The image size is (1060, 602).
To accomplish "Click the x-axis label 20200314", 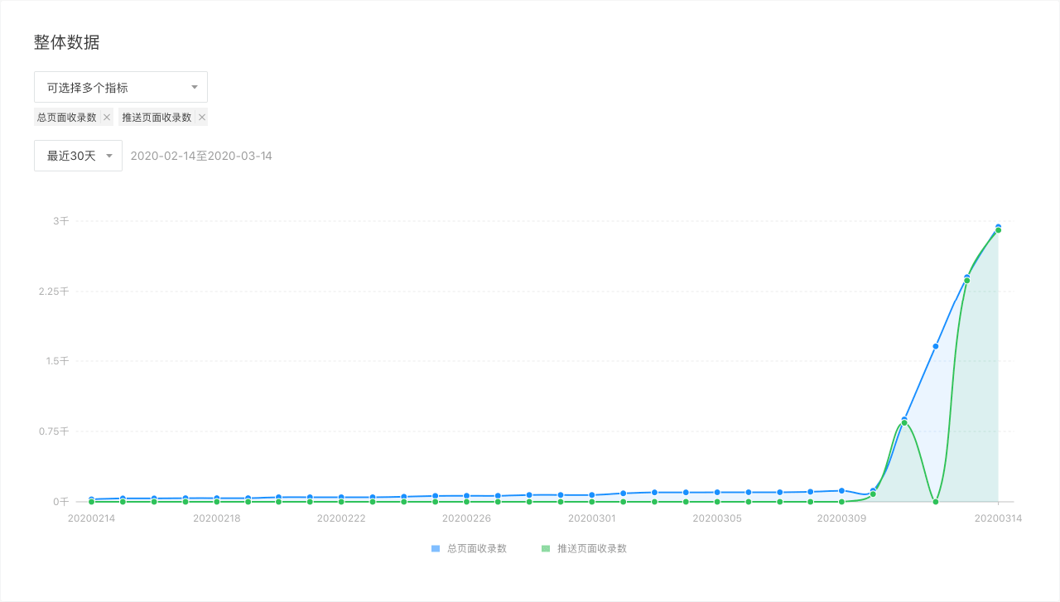I will coord(998,518).
